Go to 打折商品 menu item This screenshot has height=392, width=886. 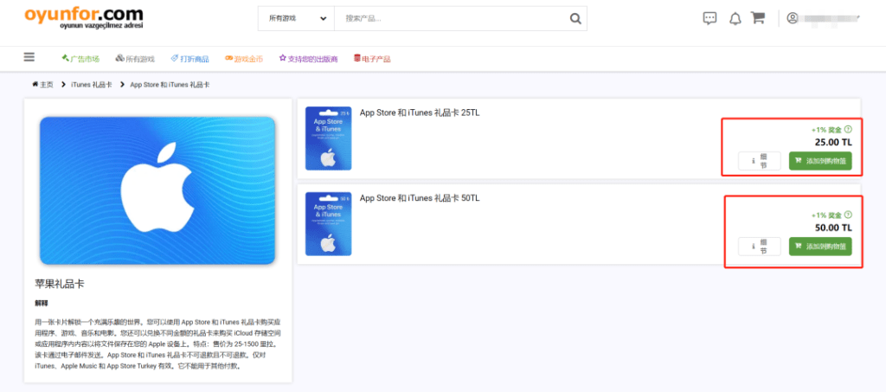pyautogui.click(x=189, y=59)
